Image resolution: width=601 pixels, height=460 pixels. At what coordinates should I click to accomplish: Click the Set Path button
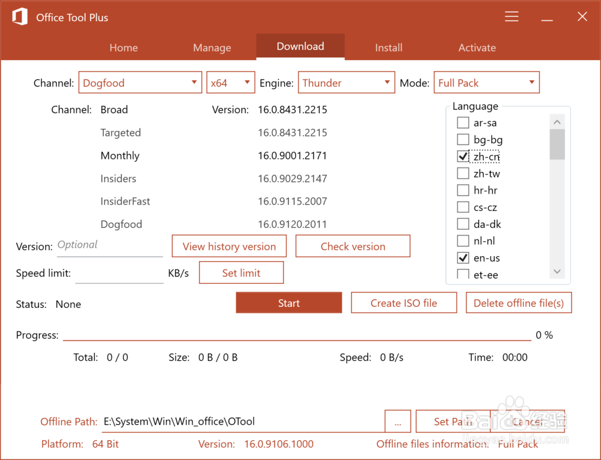click(453, 422)
